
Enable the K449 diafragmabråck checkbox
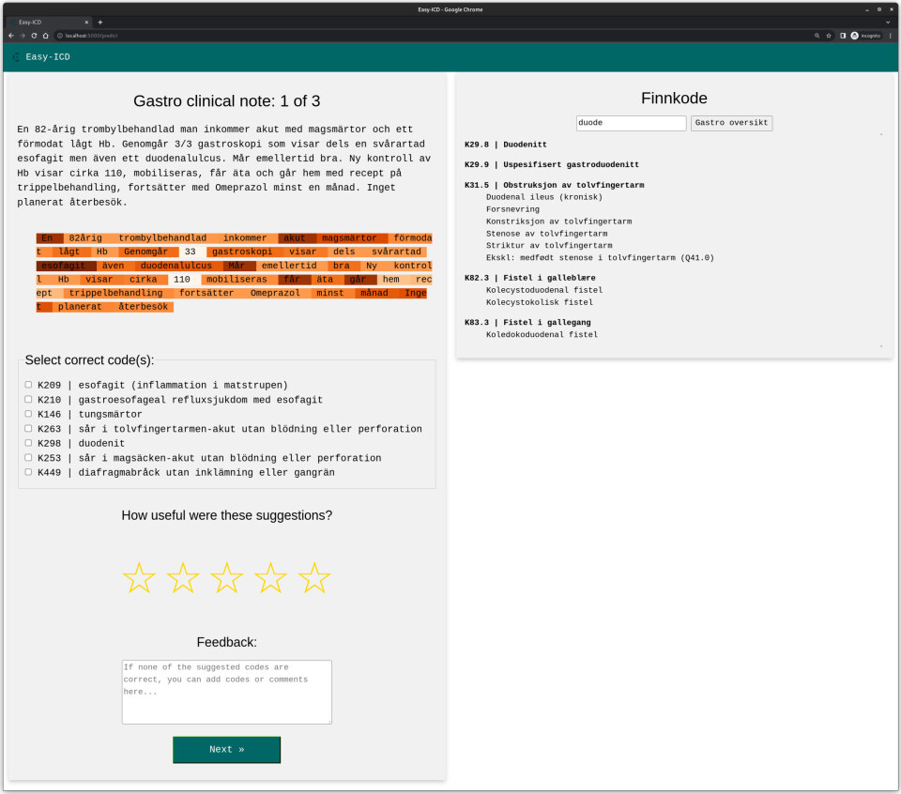pos(28,472)
